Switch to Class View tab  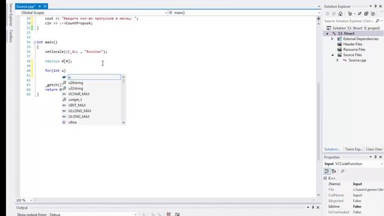point(374,149)
